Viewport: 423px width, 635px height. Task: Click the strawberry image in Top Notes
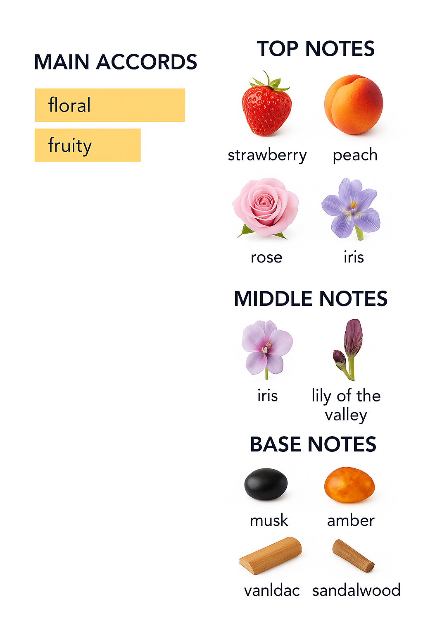[267, 105]
